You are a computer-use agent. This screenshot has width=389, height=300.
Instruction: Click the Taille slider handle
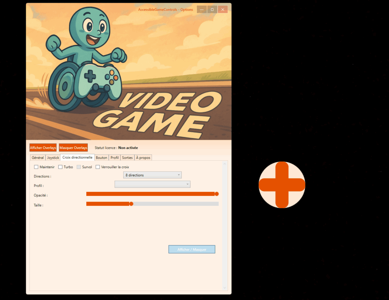(131, 204)
